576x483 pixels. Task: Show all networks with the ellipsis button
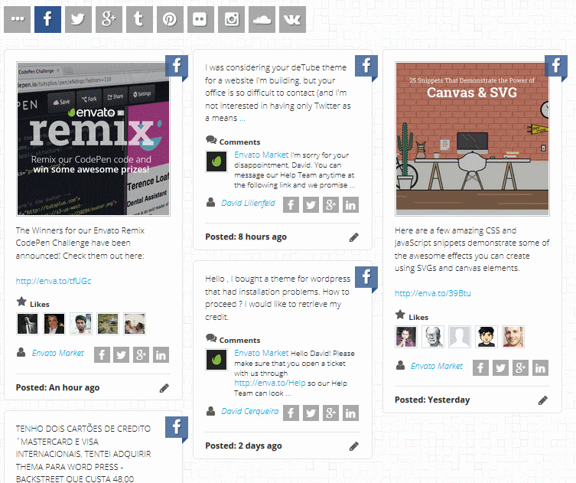(18, 19)
